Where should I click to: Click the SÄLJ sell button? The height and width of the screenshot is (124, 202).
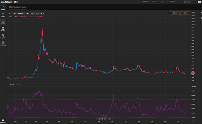tap(175, 13)
